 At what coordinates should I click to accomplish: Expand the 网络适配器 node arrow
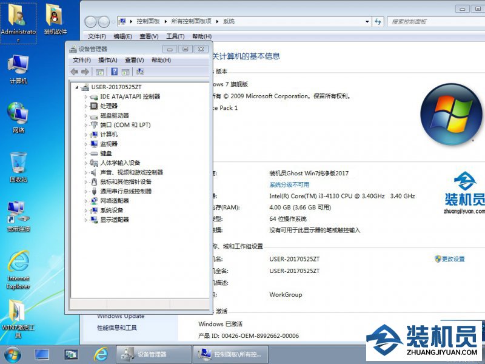[86, 201]
